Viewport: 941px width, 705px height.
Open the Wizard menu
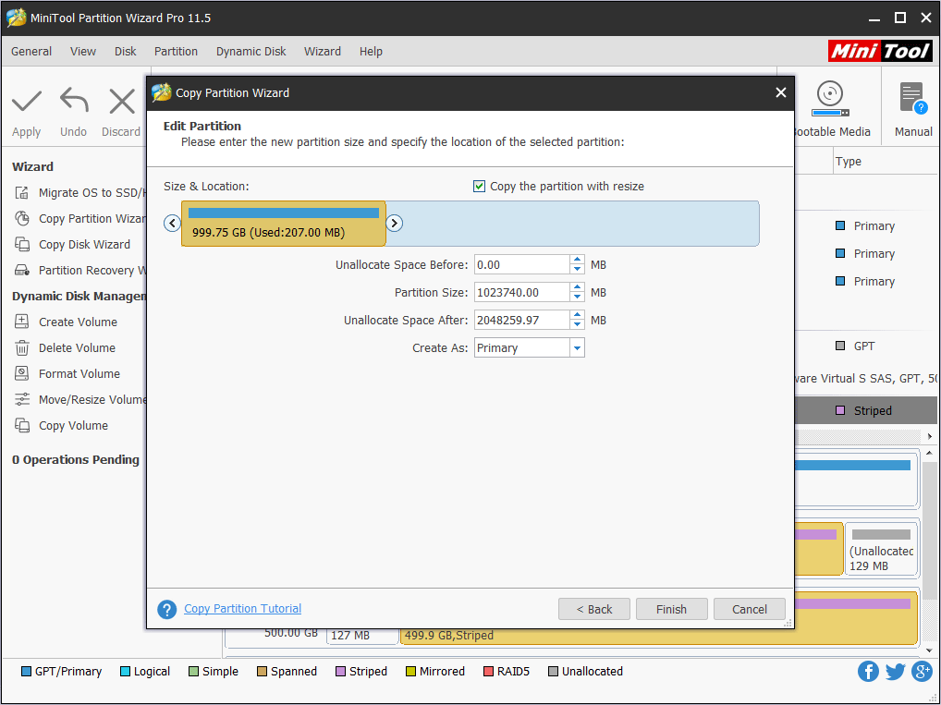[323, 52]
